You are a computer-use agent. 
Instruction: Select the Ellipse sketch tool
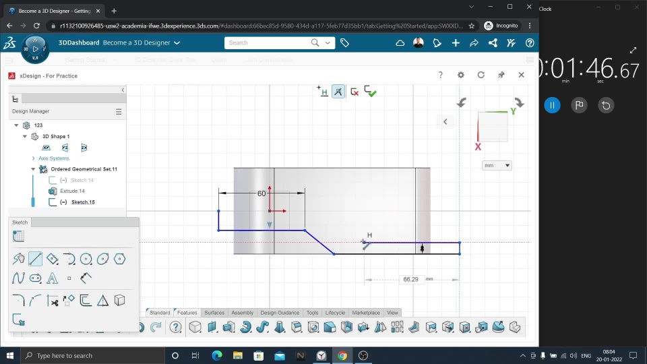[102, 259]
